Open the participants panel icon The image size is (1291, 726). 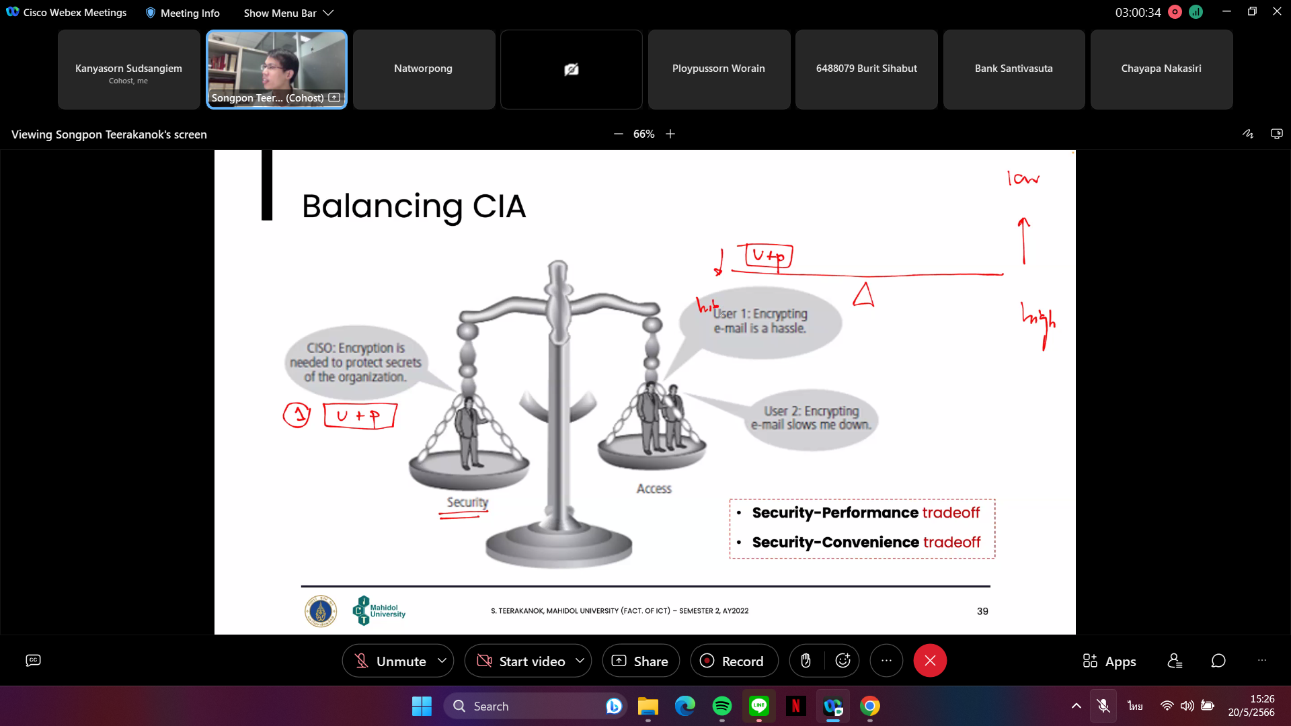click(x=1175, y=661)
